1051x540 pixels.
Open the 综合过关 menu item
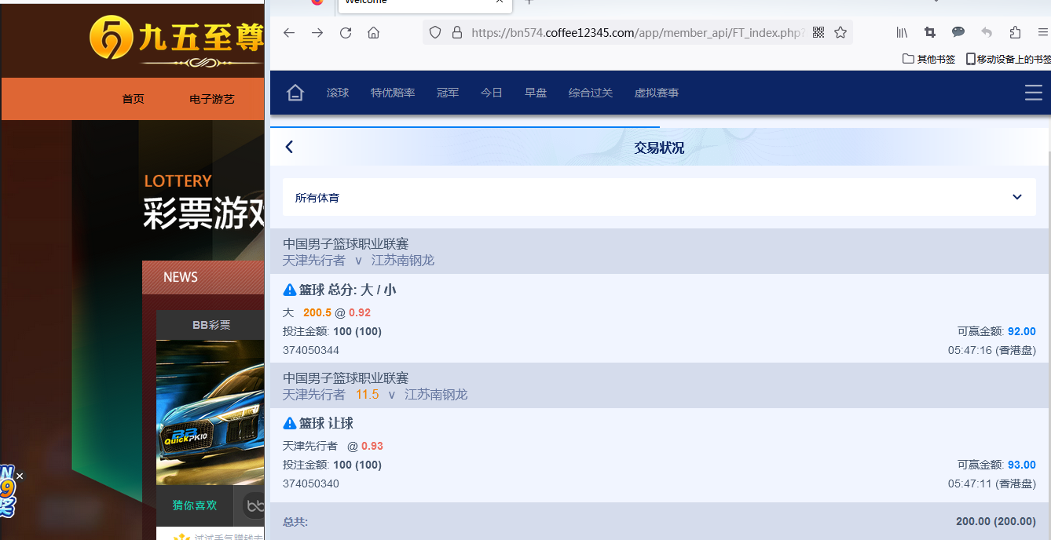coord(591,93)
